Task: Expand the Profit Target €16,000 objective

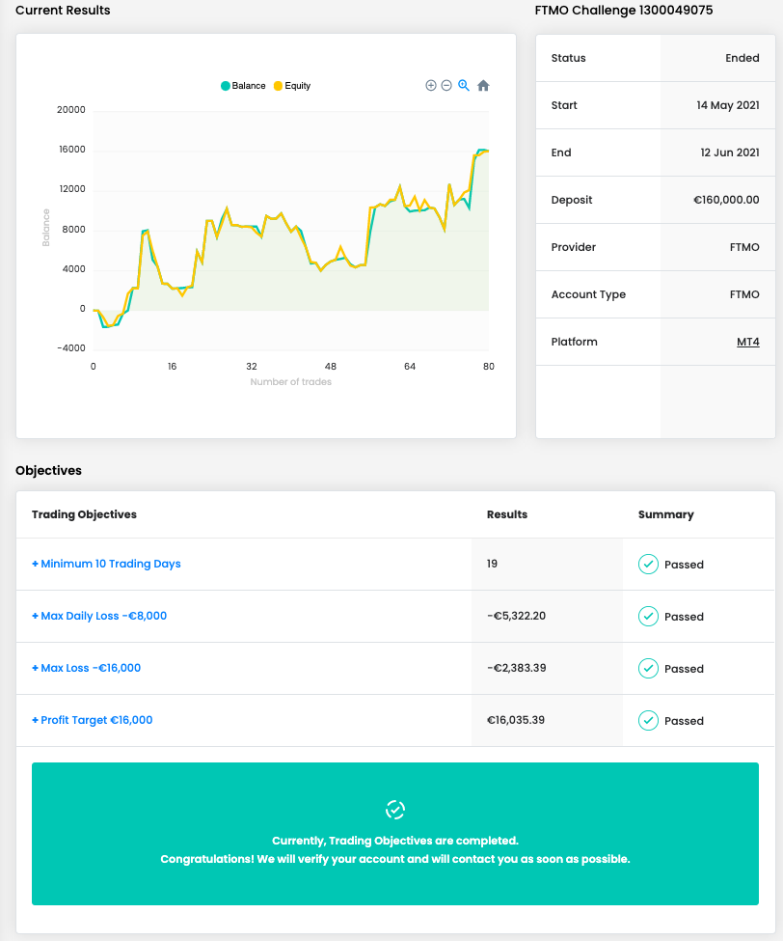Action: 93,720
